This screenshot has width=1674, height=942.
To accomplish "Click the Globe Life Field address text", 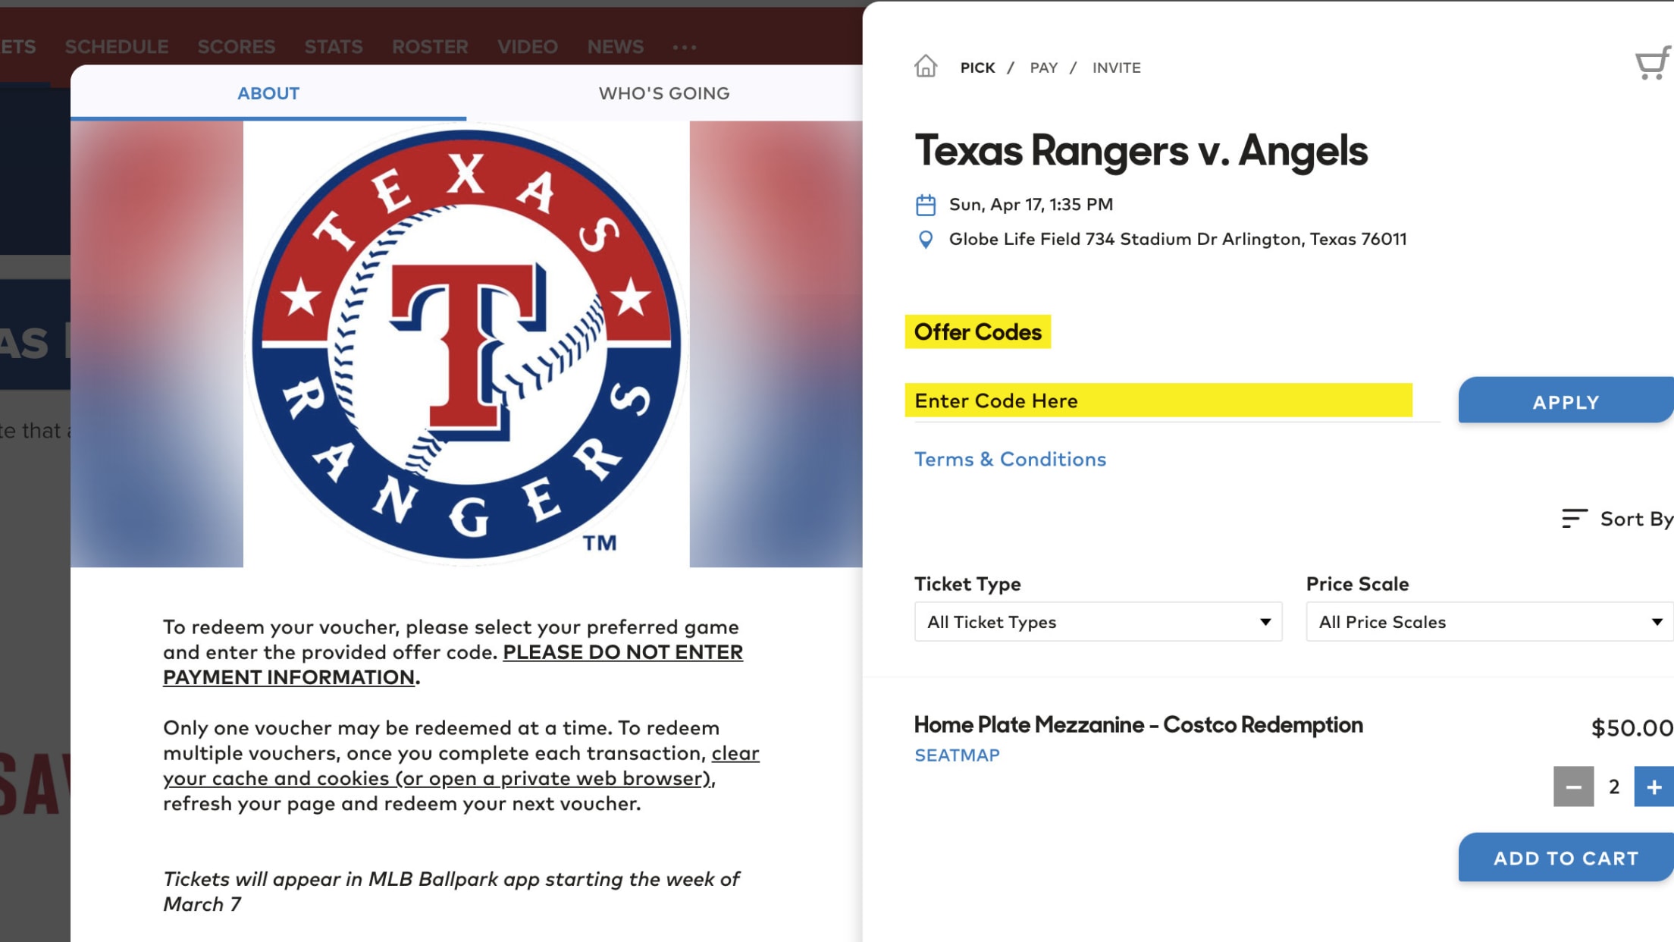I will [1177, 240].
